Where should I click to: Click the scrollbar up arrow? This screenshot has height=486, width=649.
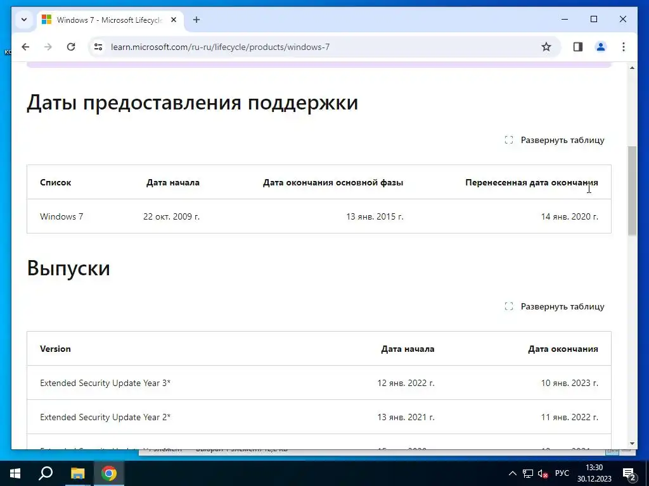[x=632, y=68]
